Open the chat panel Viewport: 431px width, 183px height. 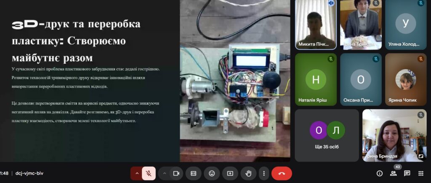407,173
